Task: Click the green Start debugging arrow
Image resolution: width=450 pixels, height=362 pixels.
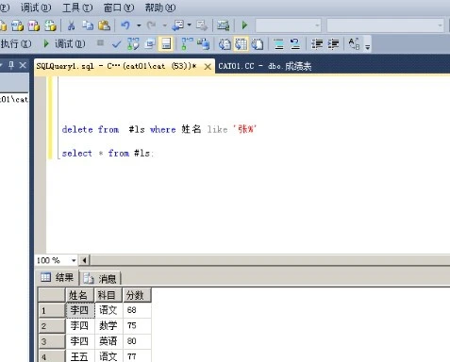Action: coord(244,25)
